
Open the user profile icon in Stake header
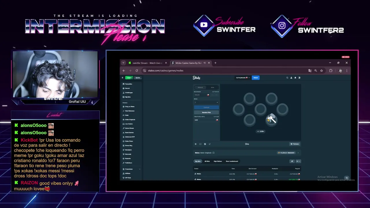coord(291,78)
